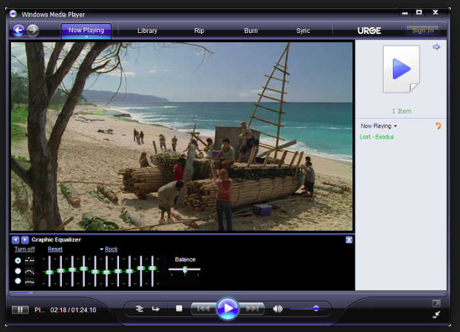
Task: Open the Rock preset dropdown
Action: click(x=109, y=249)
